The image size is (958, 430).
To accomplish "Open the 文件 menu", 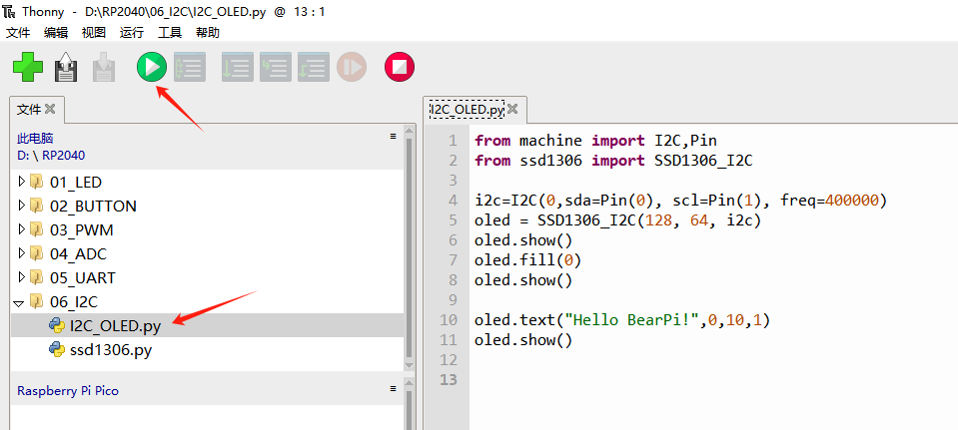I will 18,32.
